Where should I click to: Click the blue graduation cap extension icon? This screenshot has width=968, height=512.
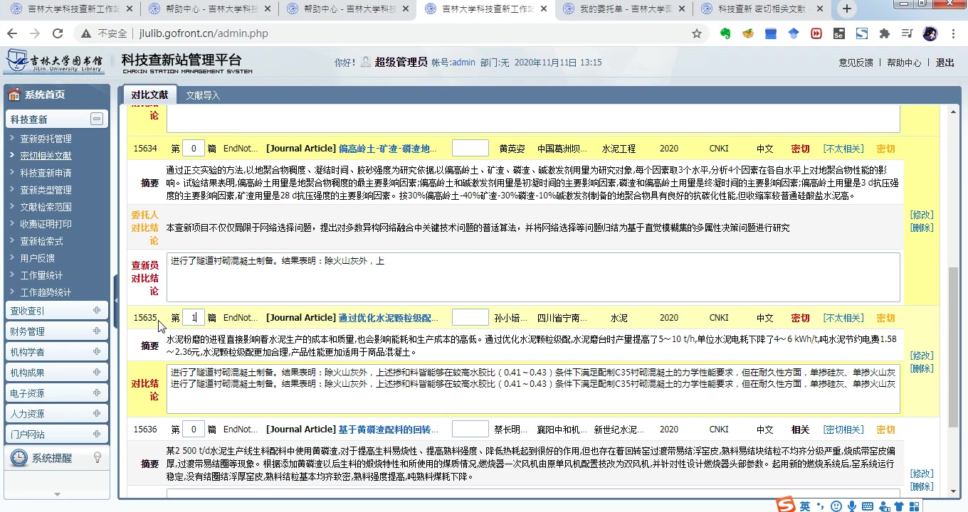[x=794, y=33]
